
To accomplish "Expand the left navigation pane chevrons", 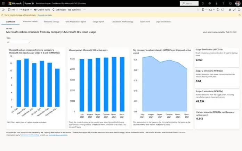I will pyautogui.click(x=3, y=10).
